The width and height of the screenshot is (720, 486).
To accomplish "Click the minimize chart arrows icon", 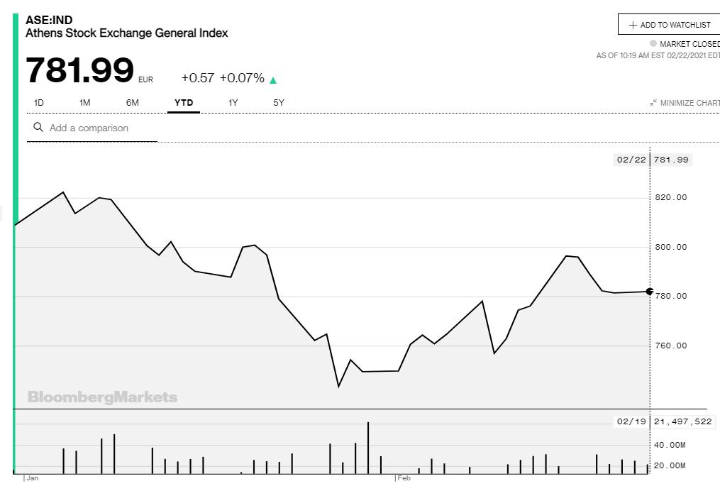I will 653,103.
